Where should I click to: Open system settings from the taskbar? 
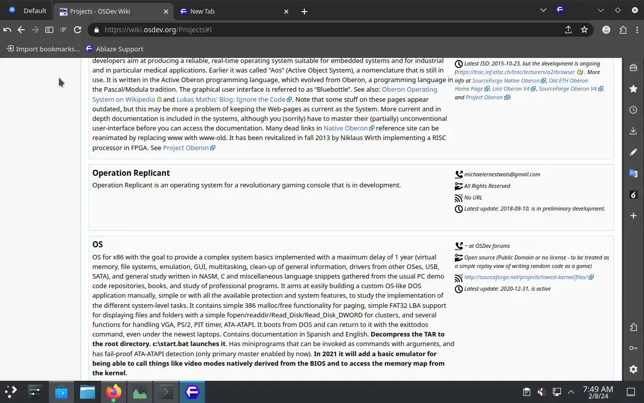point(35,391)
